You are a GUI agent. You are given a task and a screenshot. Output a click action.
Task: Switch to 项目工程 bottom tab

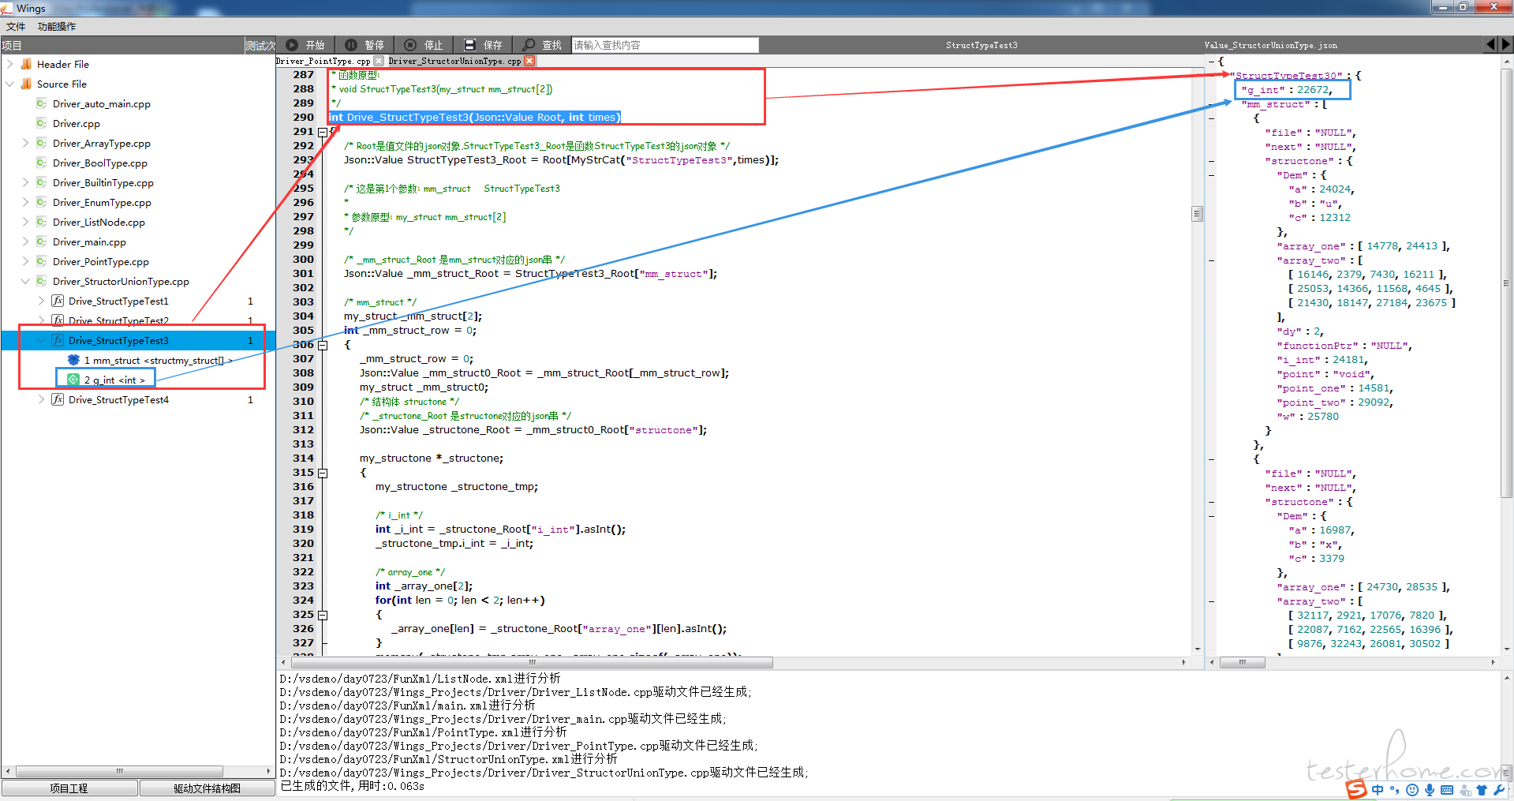(69, 788)
